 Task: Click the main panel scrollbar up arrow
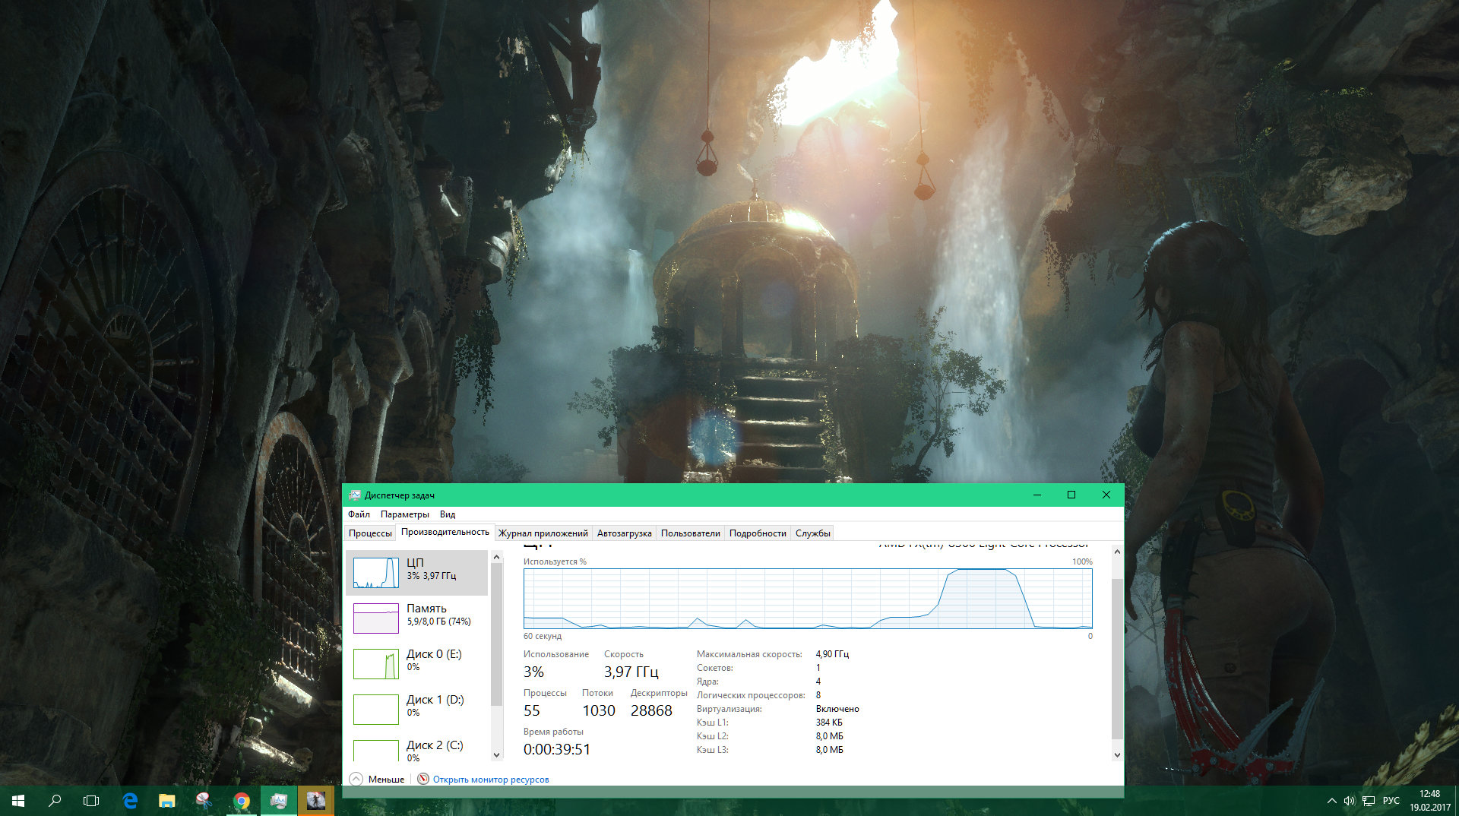click(x=1117, y=552)
